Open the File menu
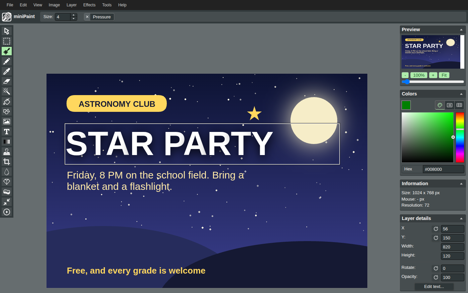The width and height of the screenshot is (468, 293). pyautogui.click(x=10, y=5)
